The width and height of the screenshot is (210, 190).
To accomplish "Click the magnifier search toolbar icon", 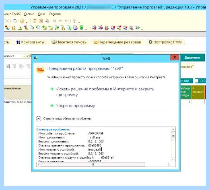I will pos(7,21).
